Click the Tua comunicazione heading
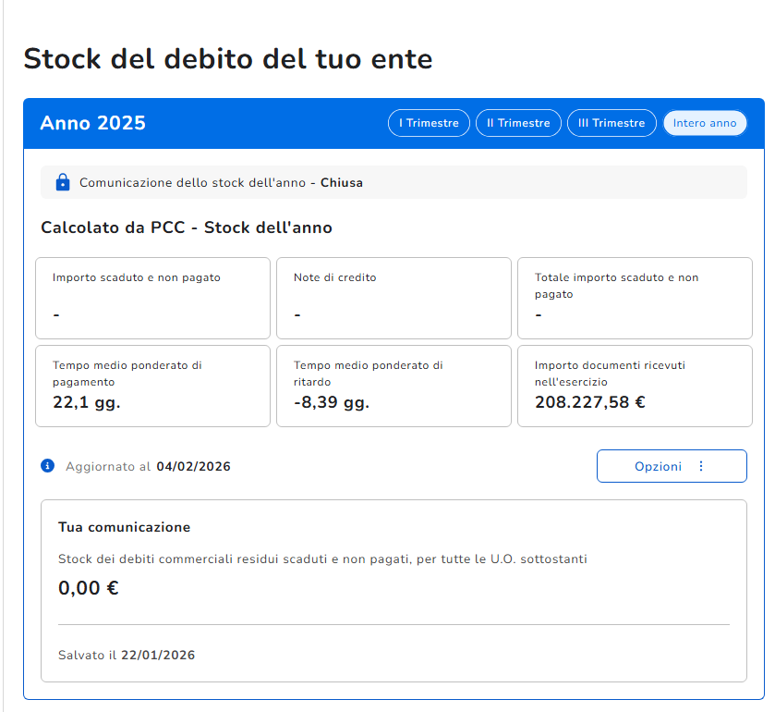The image size is (775, 712). (x=124, y=527)
